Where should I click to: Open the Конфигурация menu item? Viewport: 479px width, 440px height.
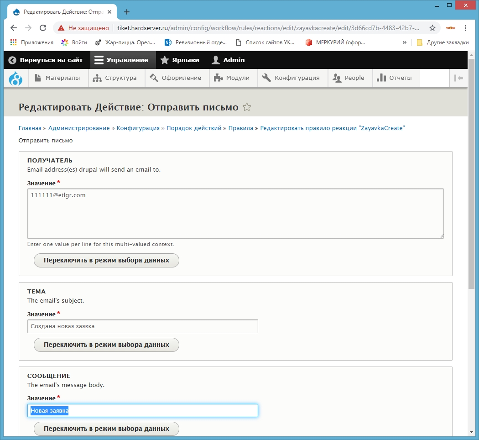[x=292, y=78]
